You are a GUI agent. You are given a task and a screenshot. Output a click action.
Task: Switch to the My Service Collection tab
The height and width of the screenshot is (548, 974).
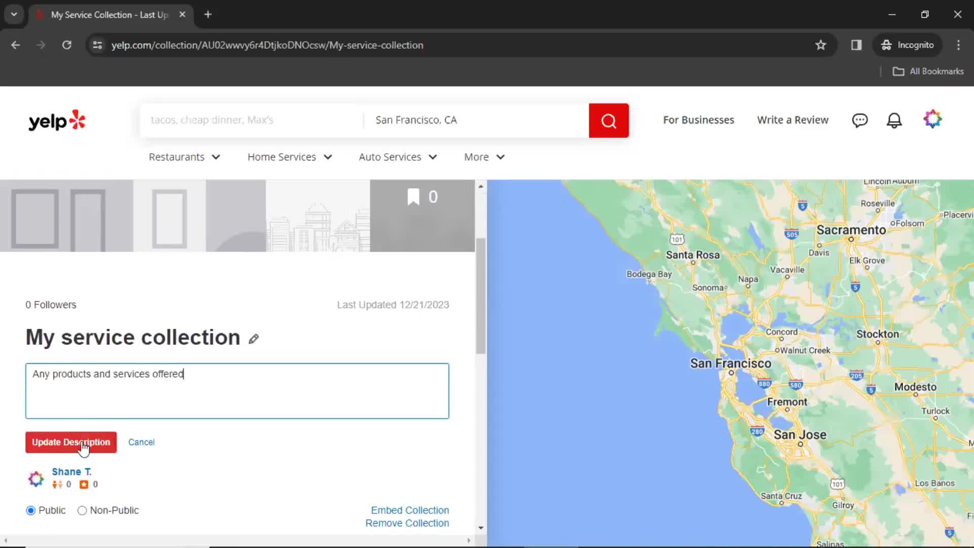pyautogui.click(x=110, y=15)
